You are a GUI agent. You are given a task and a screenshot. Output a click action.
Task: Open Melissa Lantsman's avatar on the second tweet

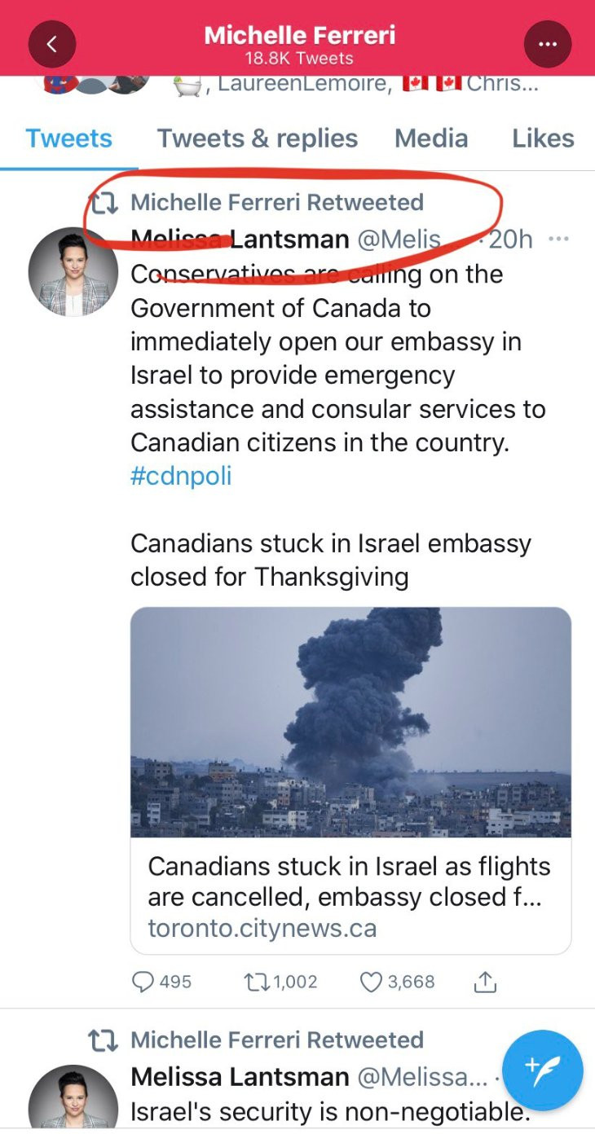(68, 1096)
